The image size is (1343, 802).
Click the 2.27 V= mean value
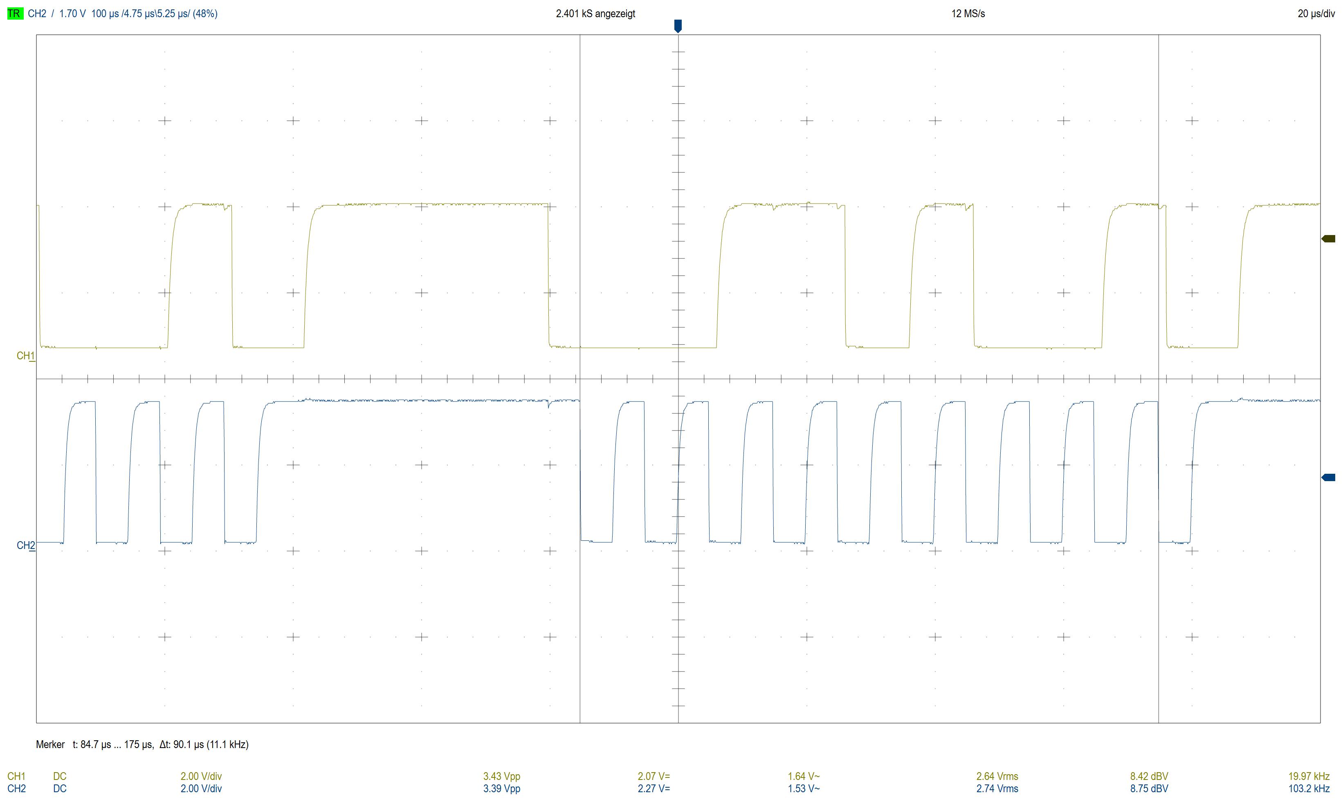pos(654,789)
